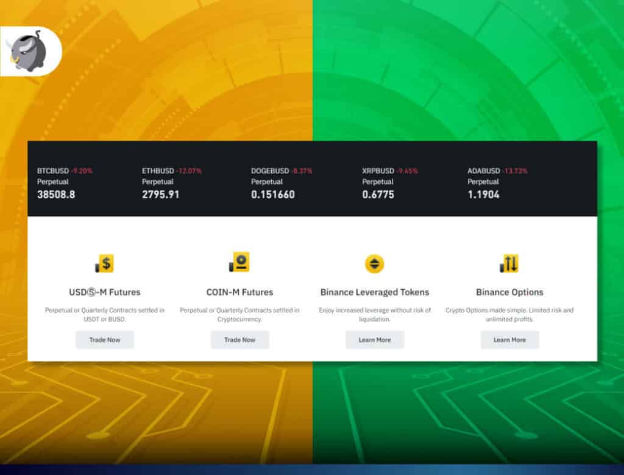Image resolution: width=624 pixels, height=475 pixels.
Task: Click the BTCBUSD change -9.20%
Action: [x=82, y=171]
